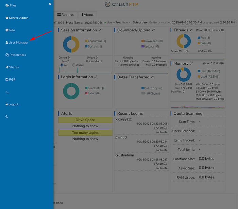The width and height of the screenshot is (238, 209).
Task: Select recent login crushadmin
Action: 125,155
